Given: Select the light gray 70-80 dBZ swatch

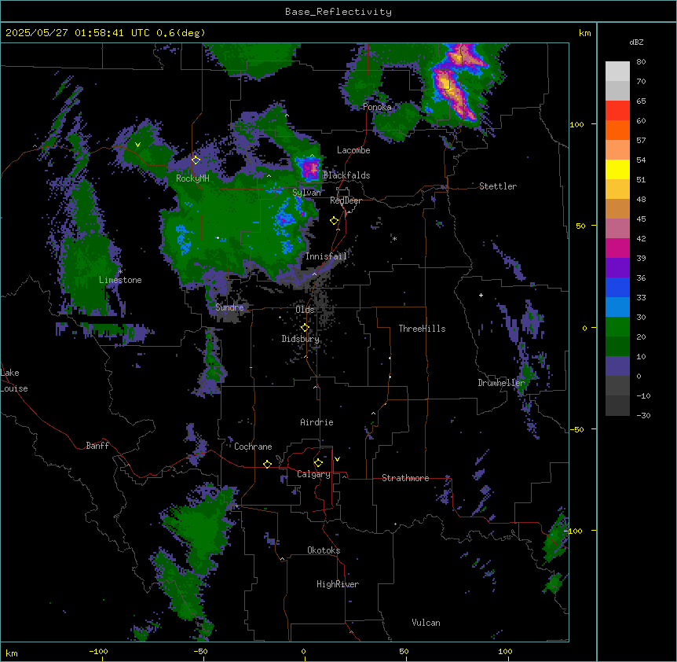Looking at the screenshot, I should (x=617, y=72).
